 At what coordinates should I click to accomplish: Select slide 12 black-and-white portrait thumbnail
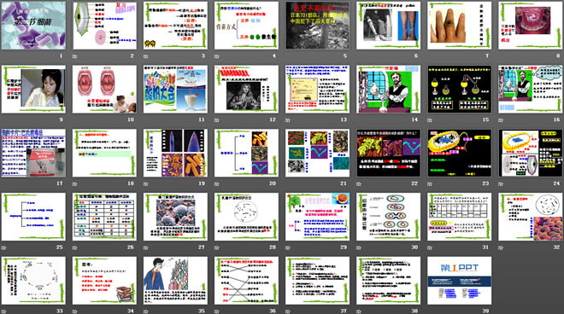pos(246,89)
